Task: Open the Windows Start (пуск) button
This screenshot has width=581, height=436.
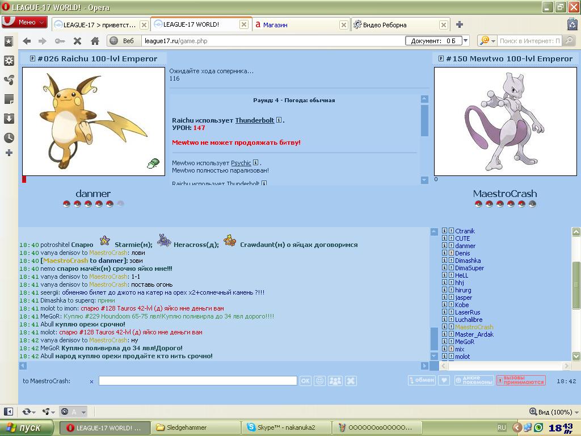Action: [x=27, y=428]
